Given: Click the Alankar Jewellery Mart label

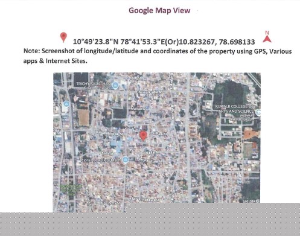Looking at the screenshot, I should (x=101, y=161).
